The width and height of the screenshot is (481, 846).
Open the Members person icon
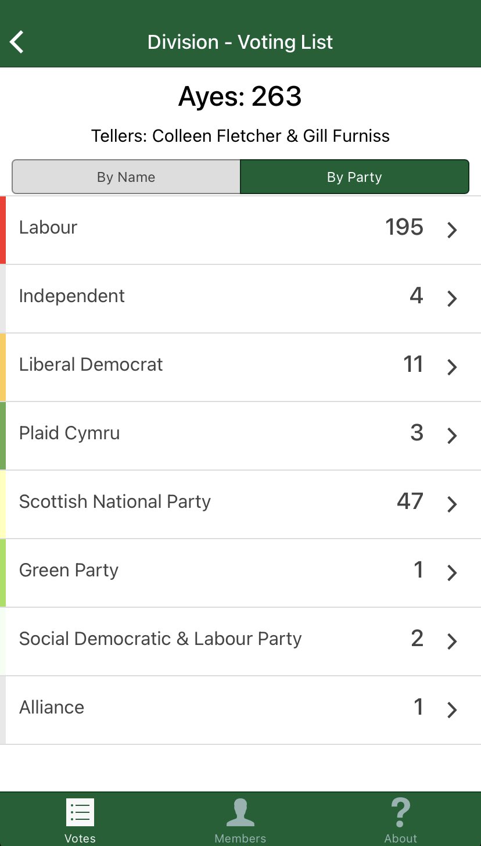tap(240, 812)
